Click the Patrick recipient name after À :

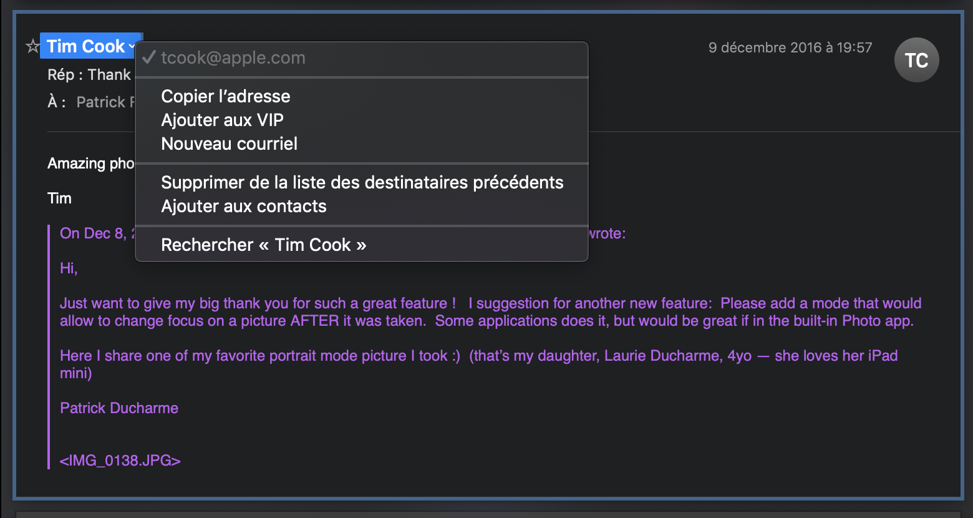click(x=105, y=102)
